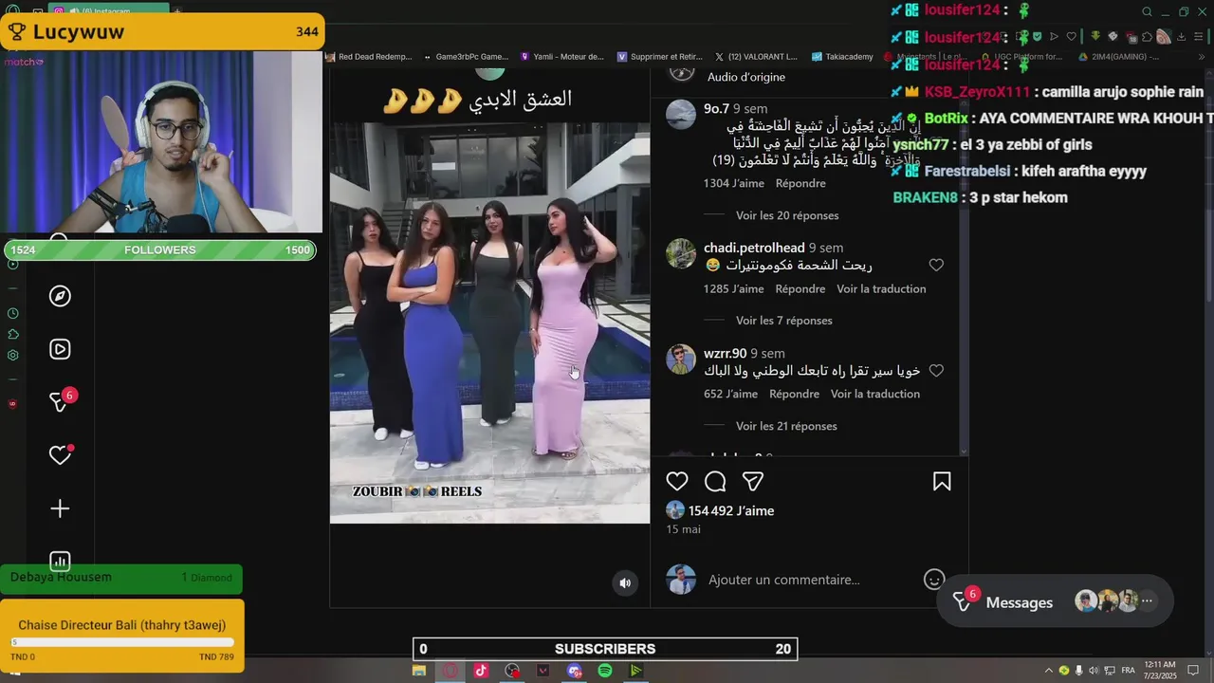Click the Opera GX taskbar icon
This screenshot has height=683, width=1214.
[450, 671]
